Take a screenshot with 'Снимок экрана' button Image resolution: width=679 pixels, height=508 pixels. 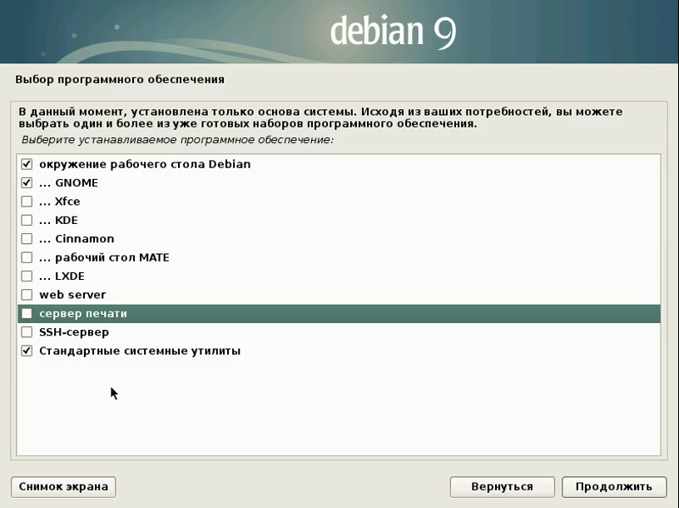[64, 486]
